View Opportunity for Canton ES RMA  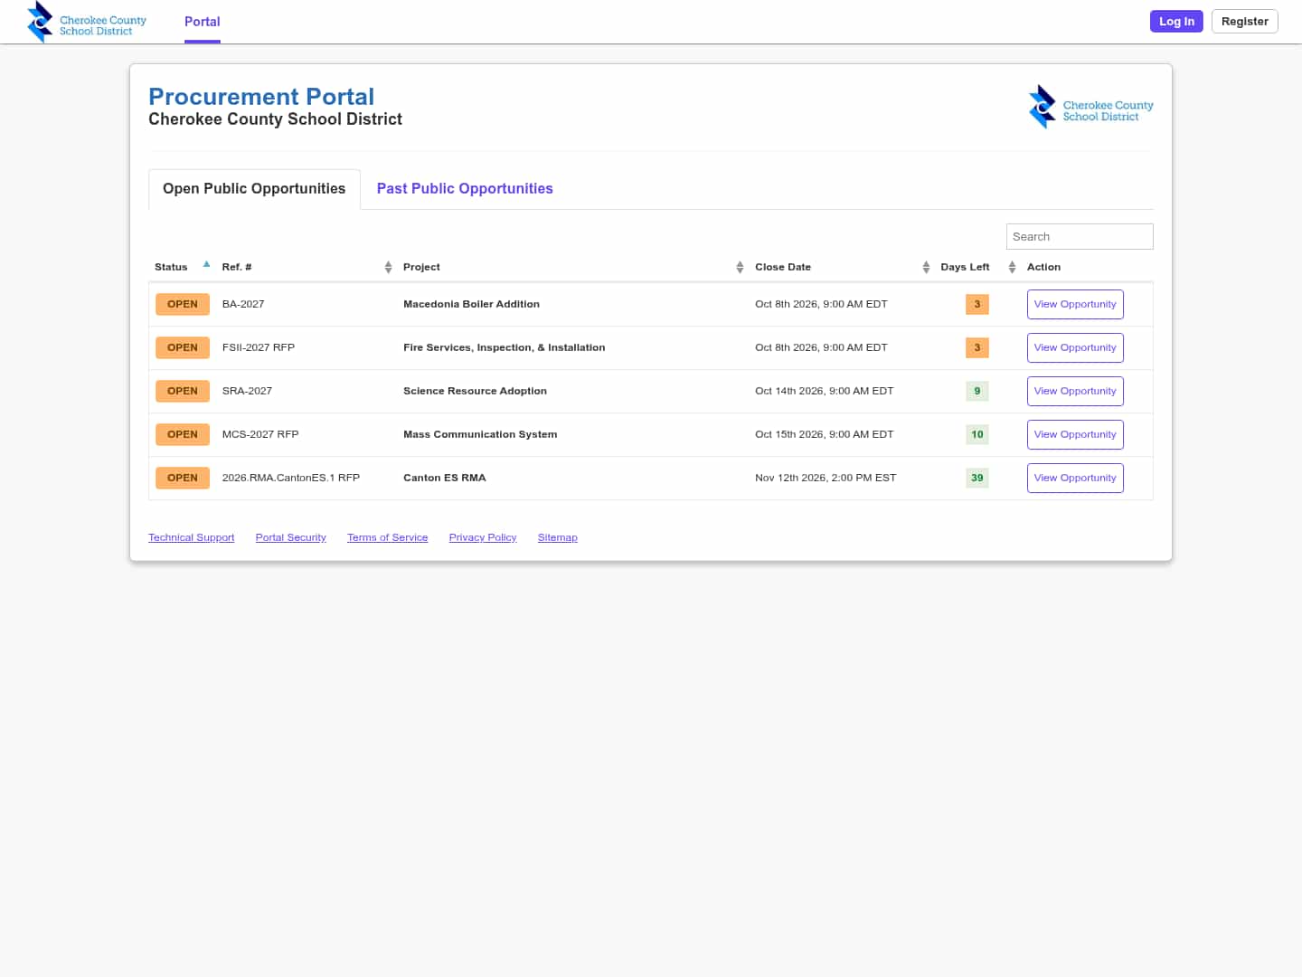point(1075,478)
